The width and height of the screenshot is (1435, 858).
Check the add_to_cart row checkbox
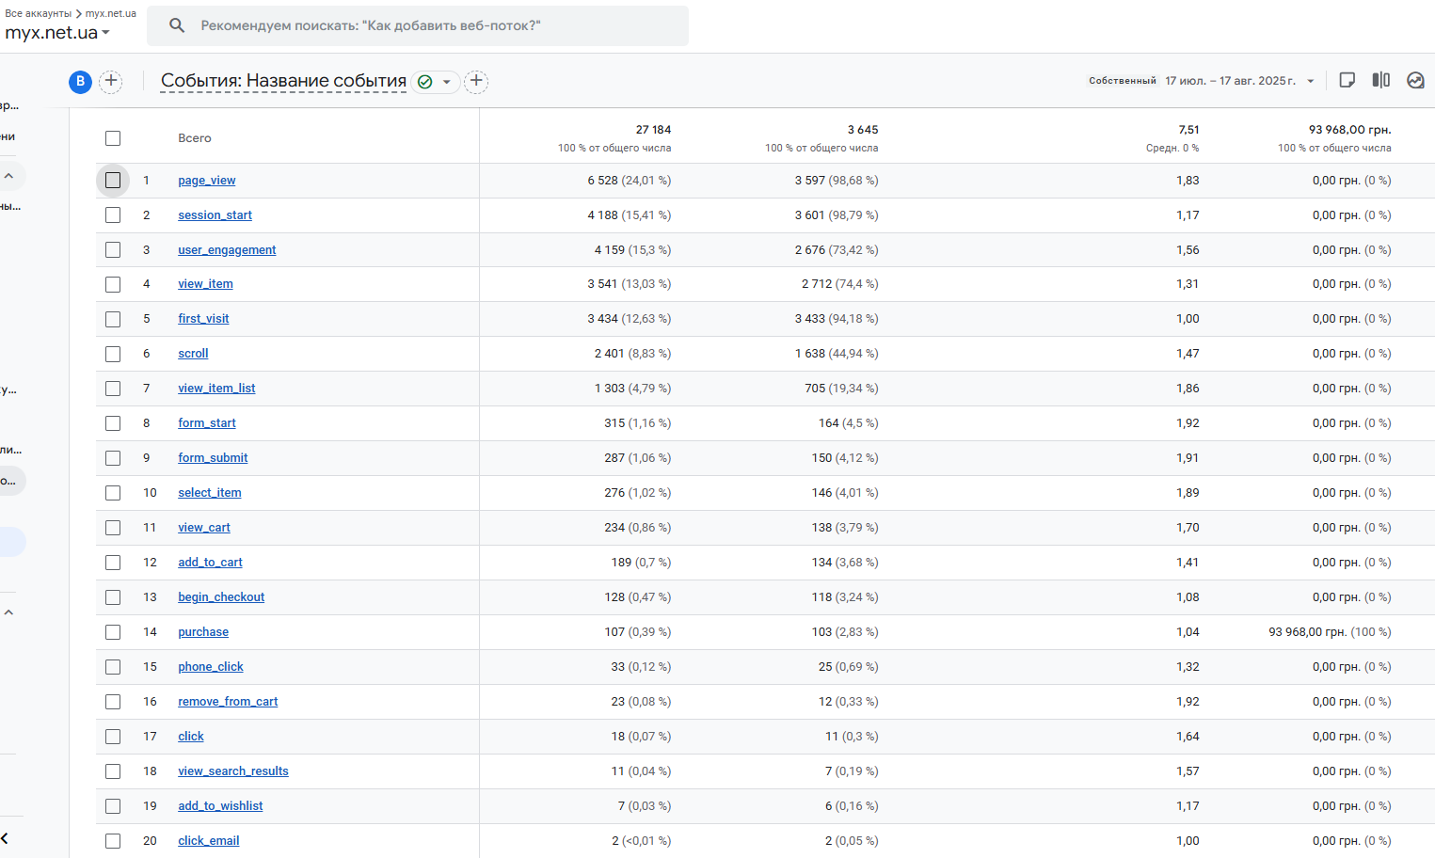coord(113,563)
